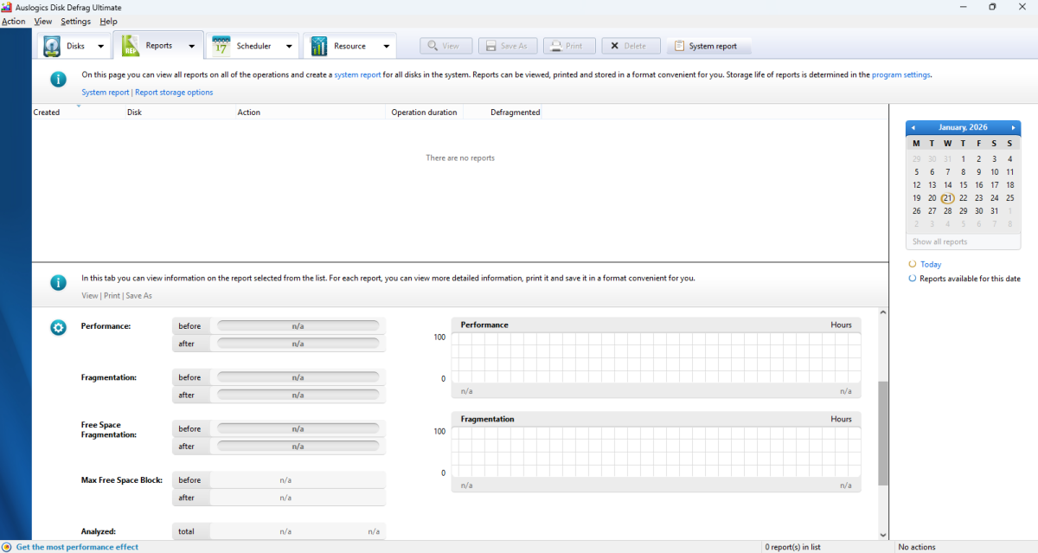Screen dimensions: 1038x553
Task: Open the Settings menu
Action: [75, 21]
